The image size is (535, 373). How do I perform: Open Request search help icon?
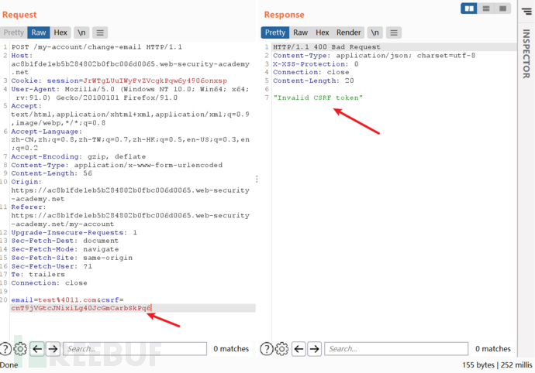click(5, 349)
